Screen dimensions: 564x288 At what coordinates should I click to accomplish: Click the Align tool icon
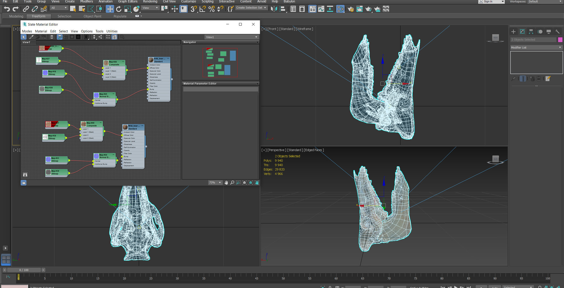click(x=282, y=9)
